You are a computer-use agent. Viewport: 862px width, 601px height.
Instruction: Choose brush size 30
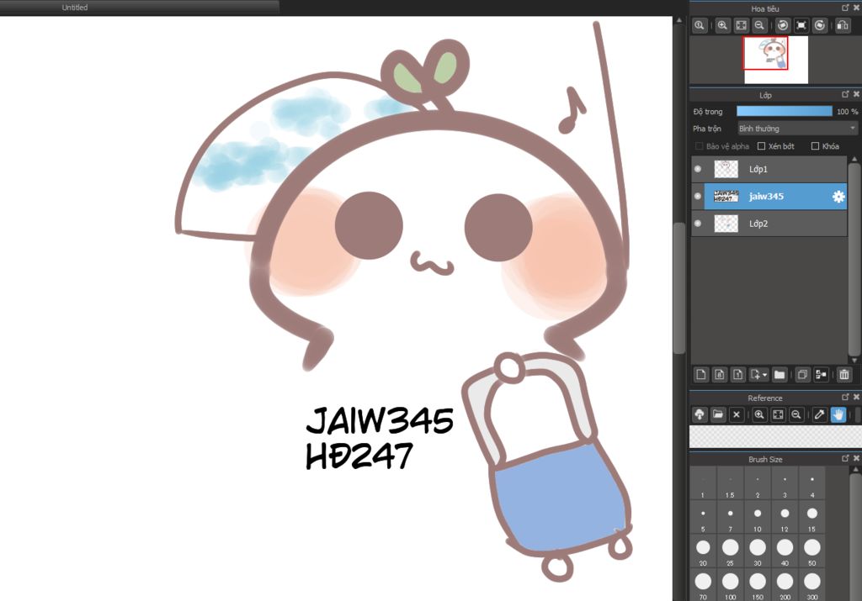pos(758,551)
